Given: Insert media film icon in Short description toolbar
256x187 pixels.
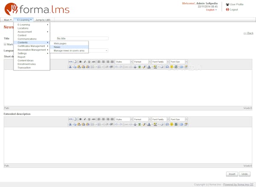Looking at the screenshot, I should click(x=176, y=67).
